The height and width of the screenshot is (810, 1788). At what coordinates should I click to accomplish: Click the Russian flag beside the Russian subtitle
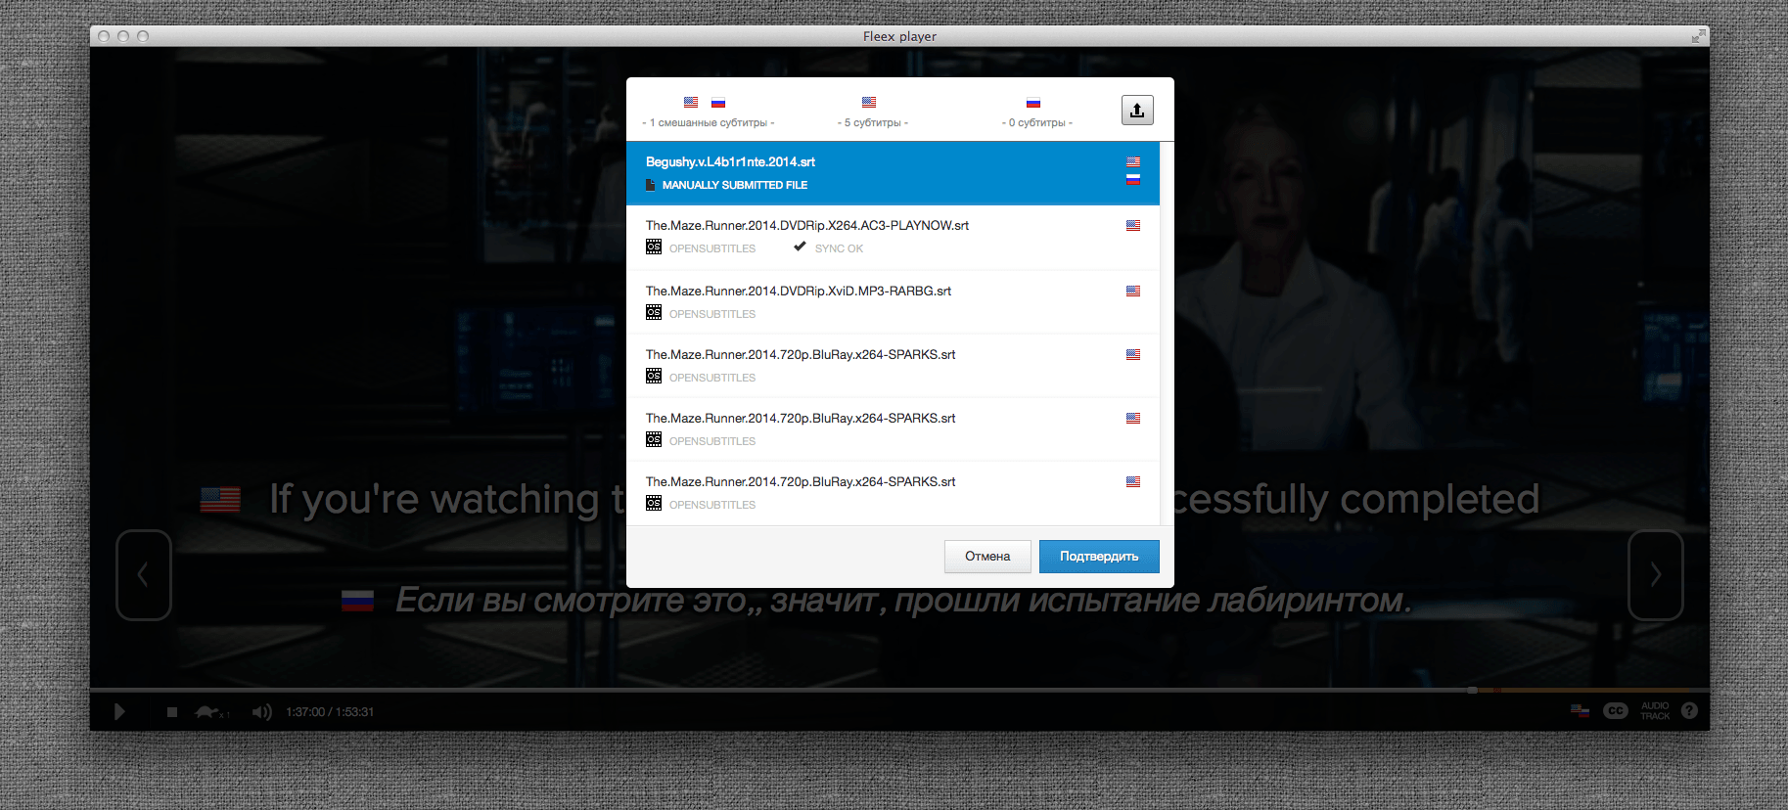click(357, 601)
